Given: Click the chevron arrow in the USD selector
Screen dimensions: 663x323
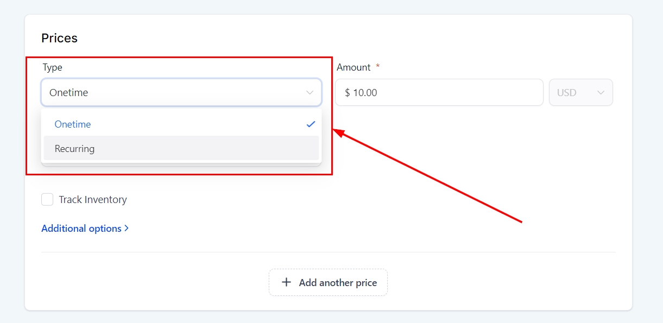Looking at the screenshot, I should tap(601, 93).
